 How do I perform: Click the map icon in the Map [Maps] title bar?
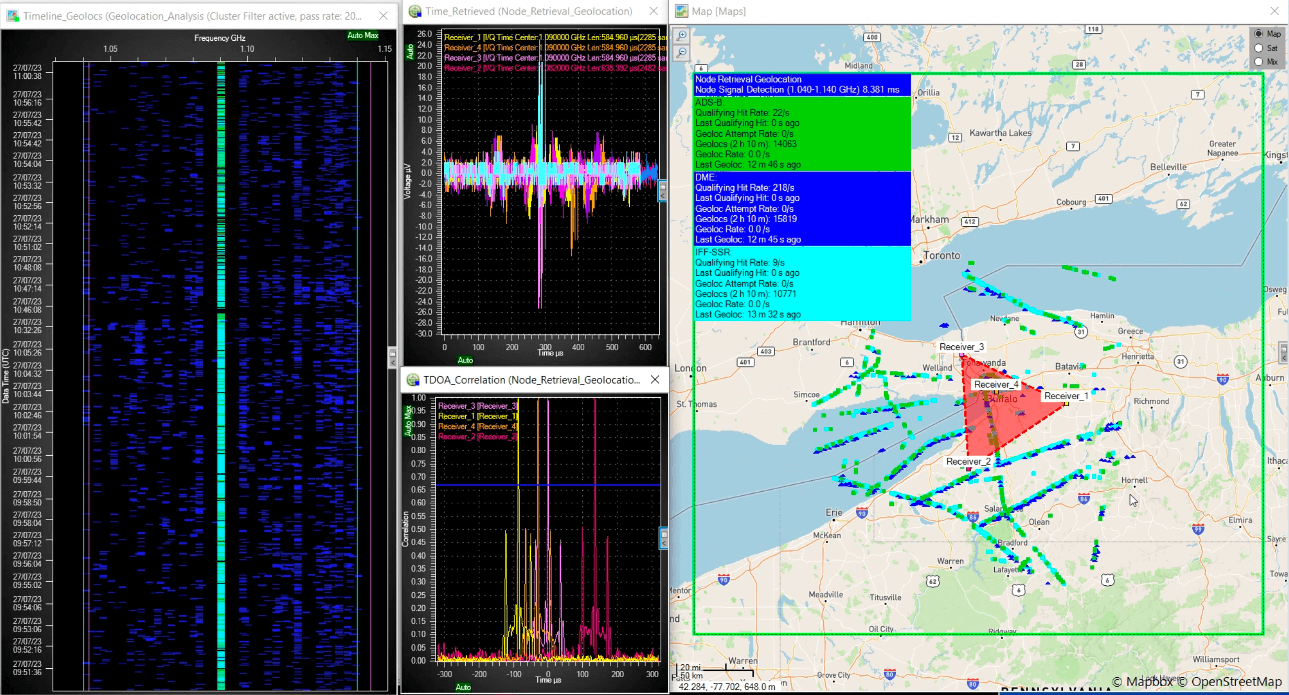point(681,10)
